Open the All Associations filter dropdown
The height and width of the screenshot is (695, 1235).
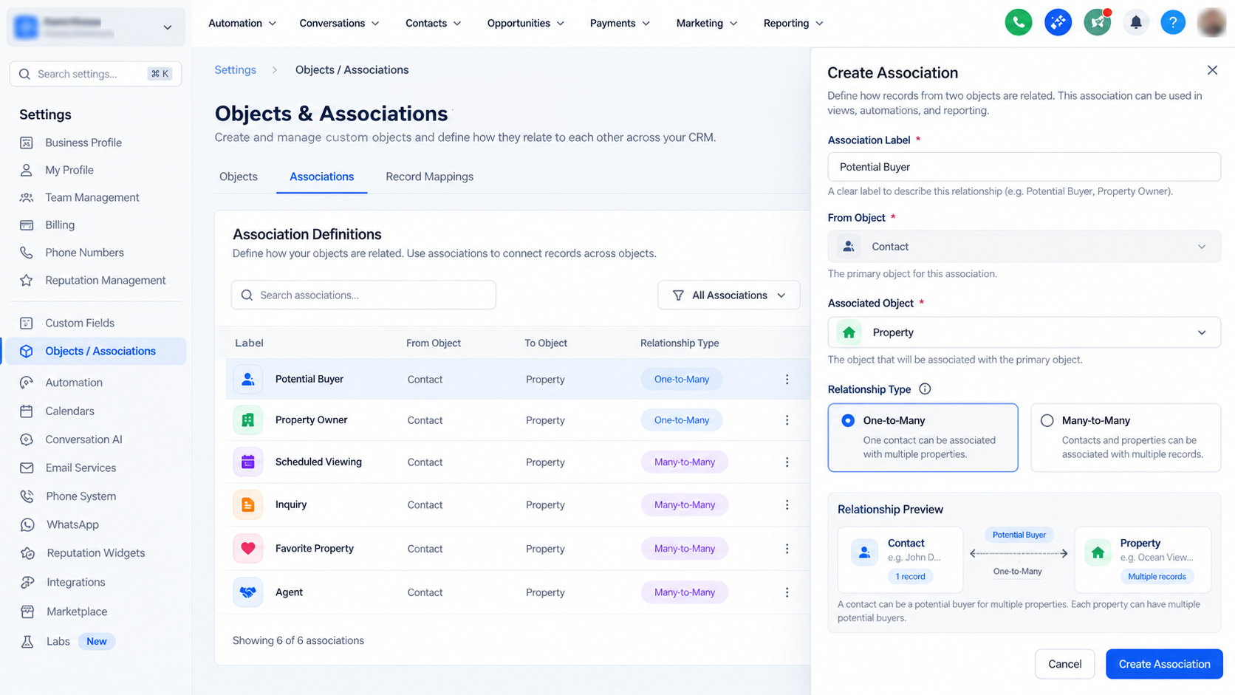pos(728,295)
